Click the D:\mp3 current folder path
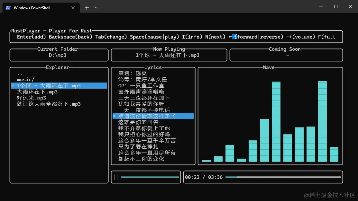The width and height of the screenshot is (358, 201). [x=58, y=55]
